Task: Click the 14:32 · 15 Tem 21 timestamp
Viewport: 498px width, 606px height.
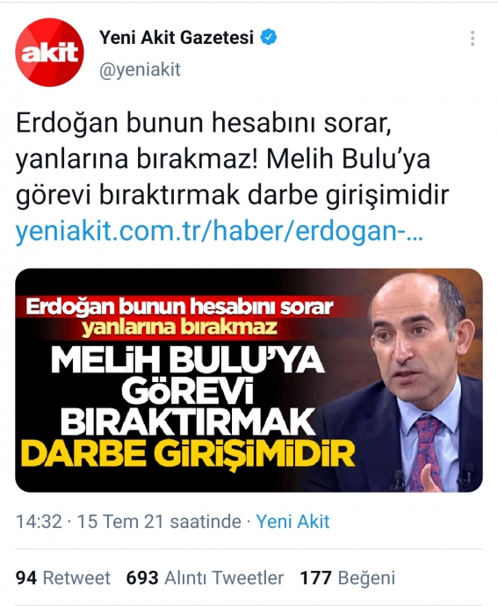Action: pyautogui.click(x=128, y=522)
